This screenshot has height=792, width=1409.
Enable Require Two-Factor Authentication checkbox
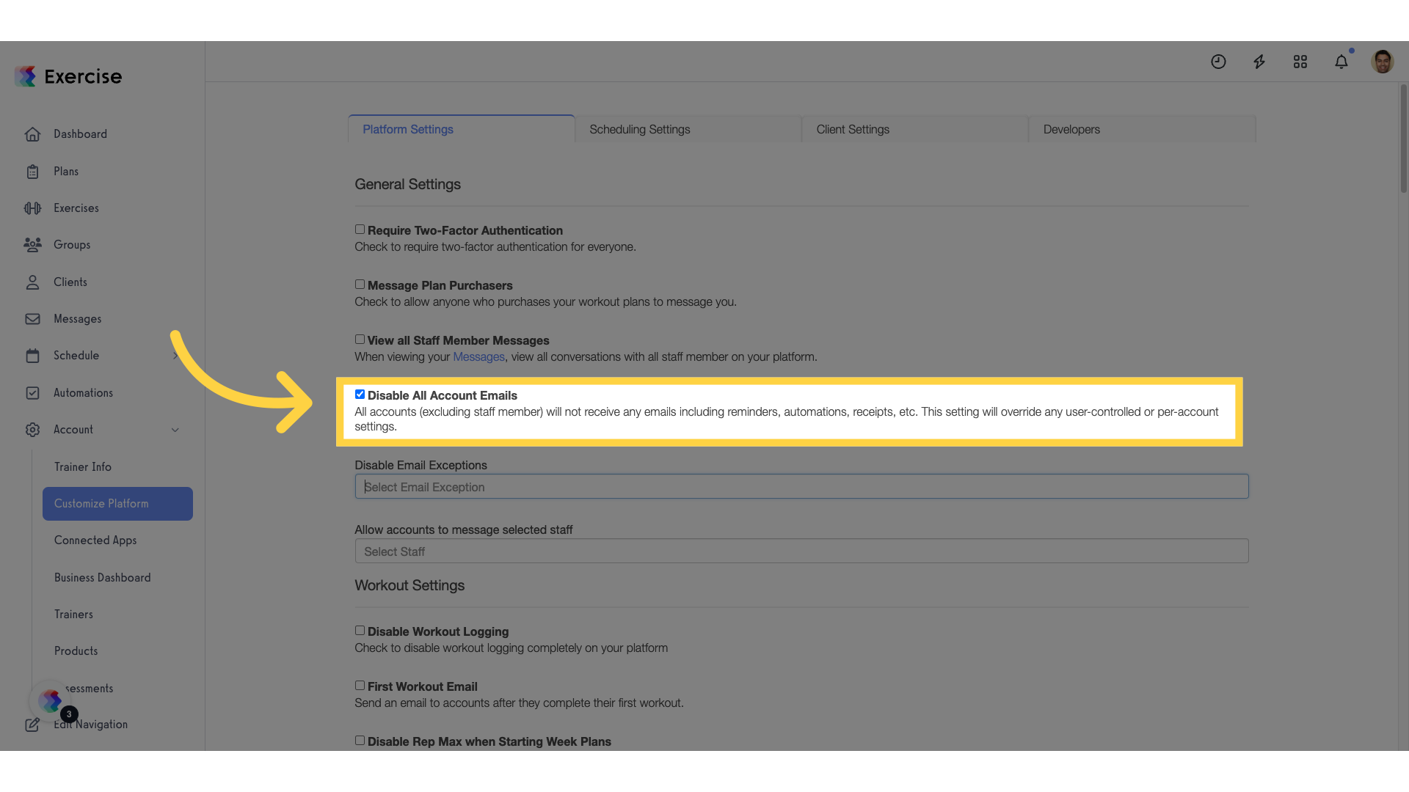pyautogui.click(x=359, y=230)
